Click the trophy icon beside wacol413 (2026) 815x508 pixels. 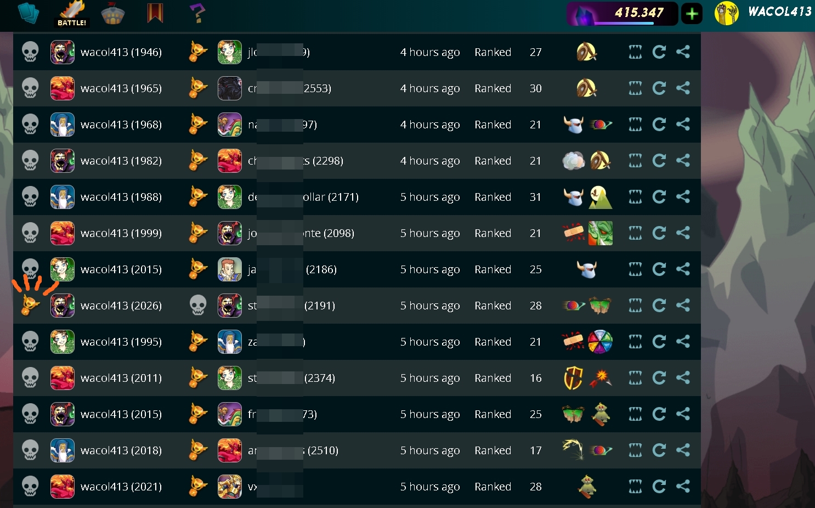pyautogui.click(x=30, y=305)
